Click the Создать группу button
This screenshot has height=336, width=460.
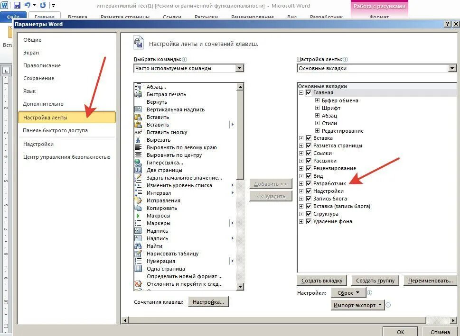(x=375, y=281)
